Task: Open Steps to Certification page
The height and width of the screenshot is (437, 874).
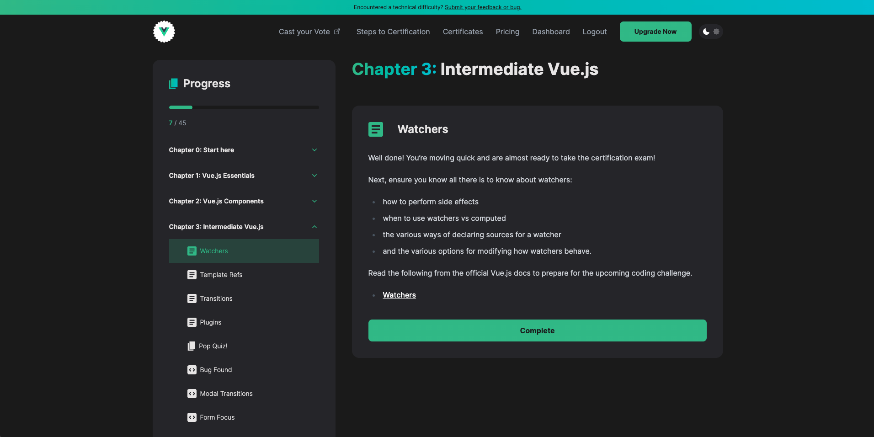Action: (x=393, y=32)
